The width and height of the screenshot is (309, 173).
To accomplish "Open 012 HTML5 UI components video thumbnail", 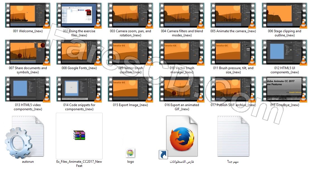I will (x=284, y=52).
